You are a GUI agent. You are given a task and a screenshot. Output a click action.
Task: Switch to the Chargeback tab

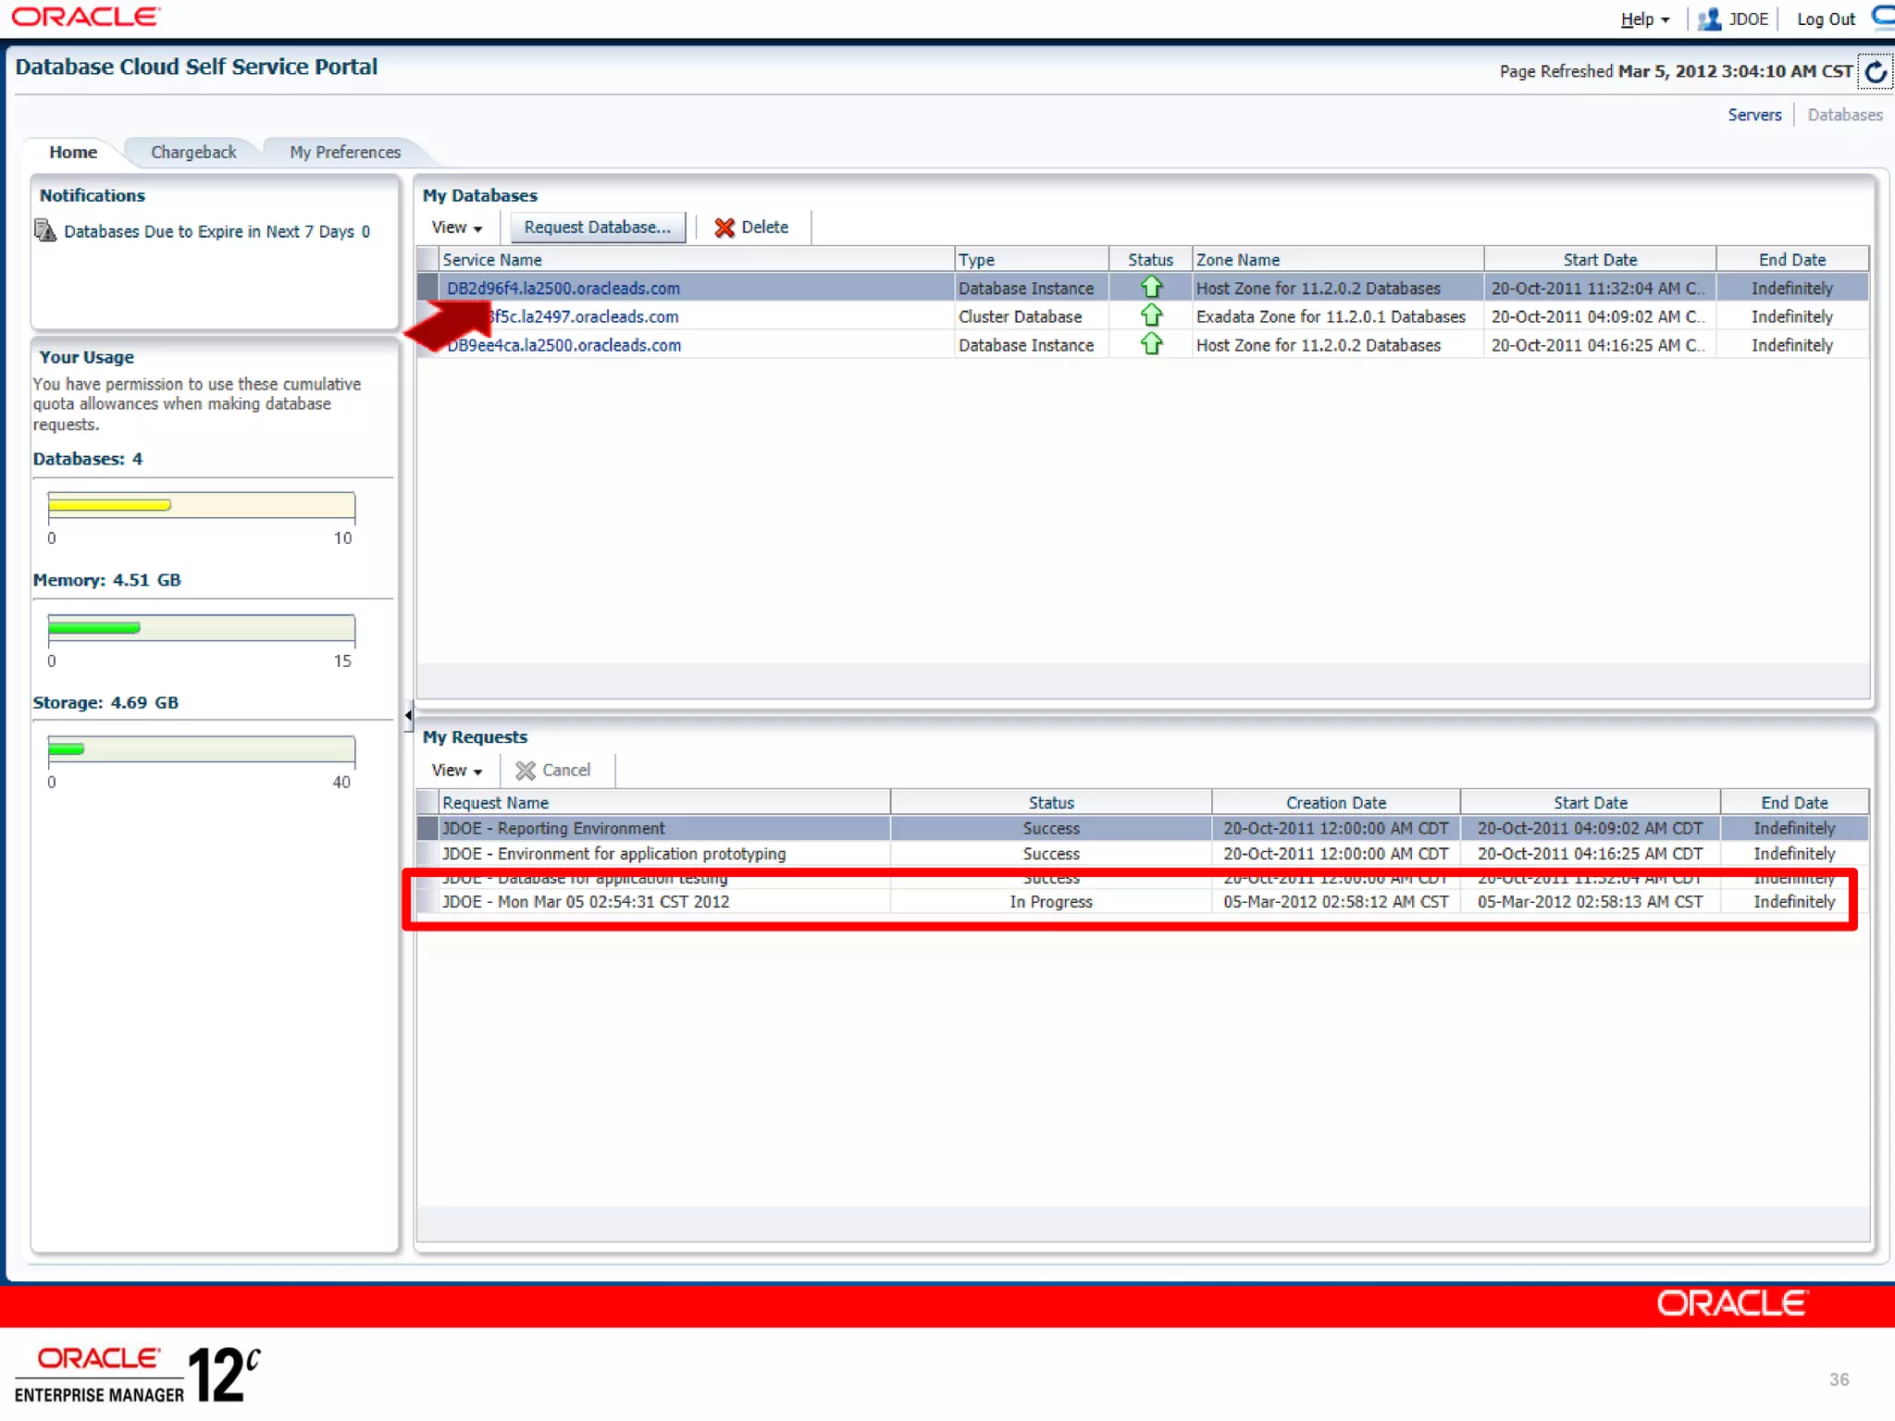(x=193, y=153)
